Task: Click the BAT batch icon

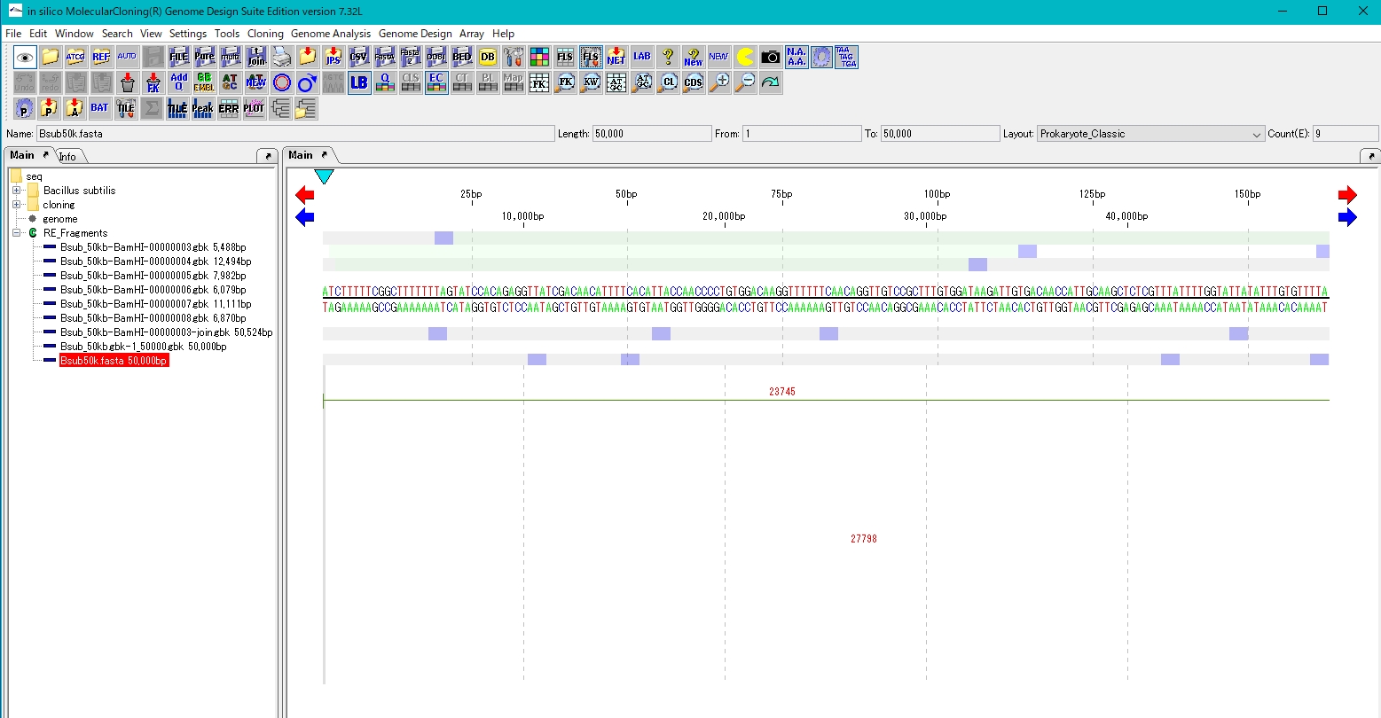Action: [x=100, y=109]
